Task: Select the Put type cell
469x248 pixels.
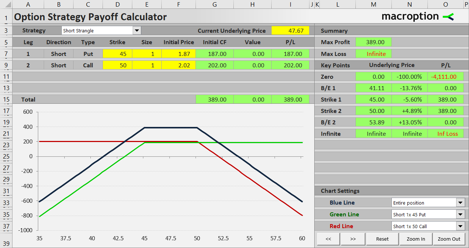Action: point(88,54)
